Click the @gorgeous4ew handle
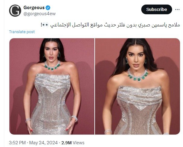 tap(39, 14)
